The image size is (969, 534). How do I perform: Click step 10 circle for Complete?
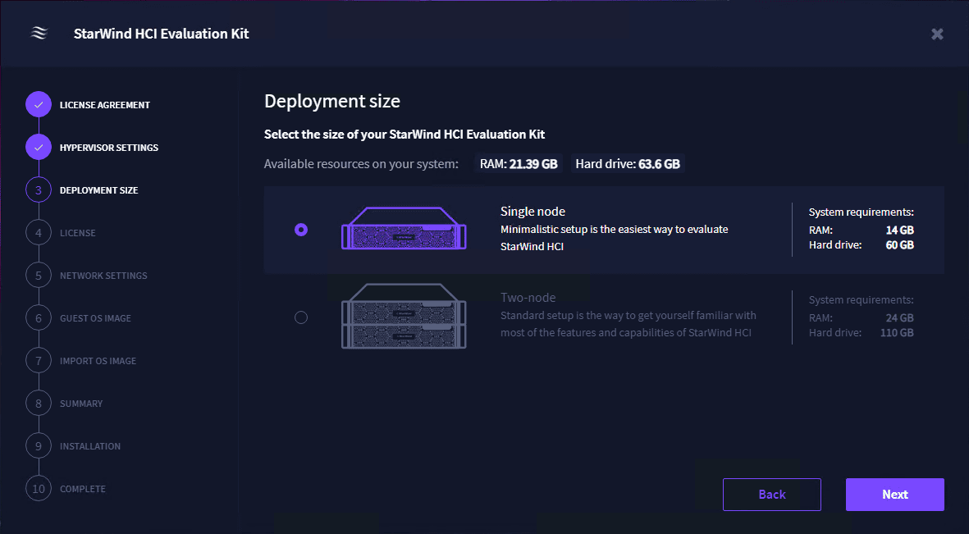pos(39,489)
